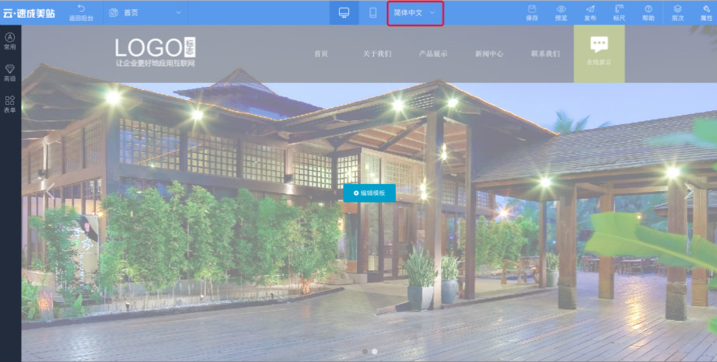Screen dimensions: 717x362
Task: Switch to mobile phone view mode
Action: [373, 12]
